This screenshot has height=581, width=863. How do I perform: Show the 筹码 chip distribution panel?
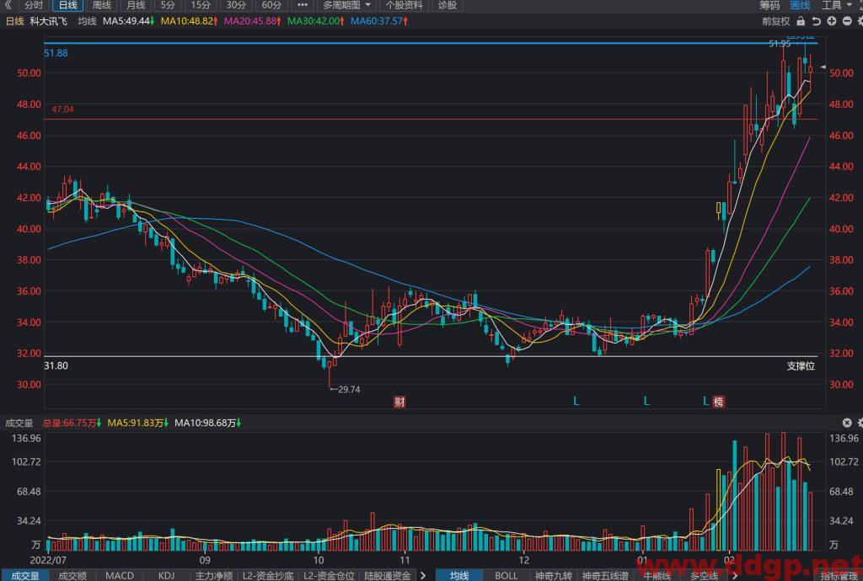(x=769, y=6)
